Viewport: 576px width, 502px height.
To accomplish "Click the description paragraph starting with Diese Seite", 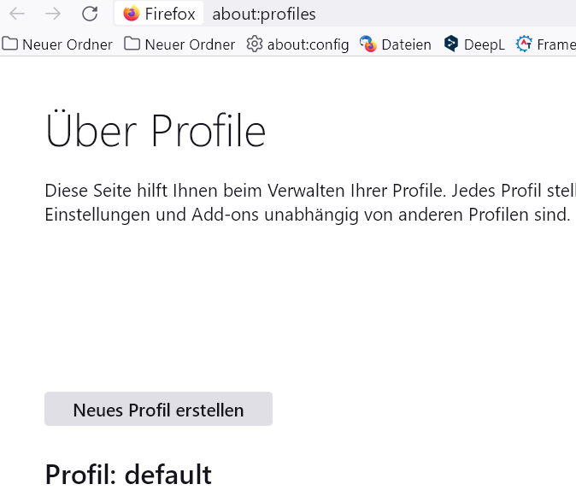I will 308,202.
